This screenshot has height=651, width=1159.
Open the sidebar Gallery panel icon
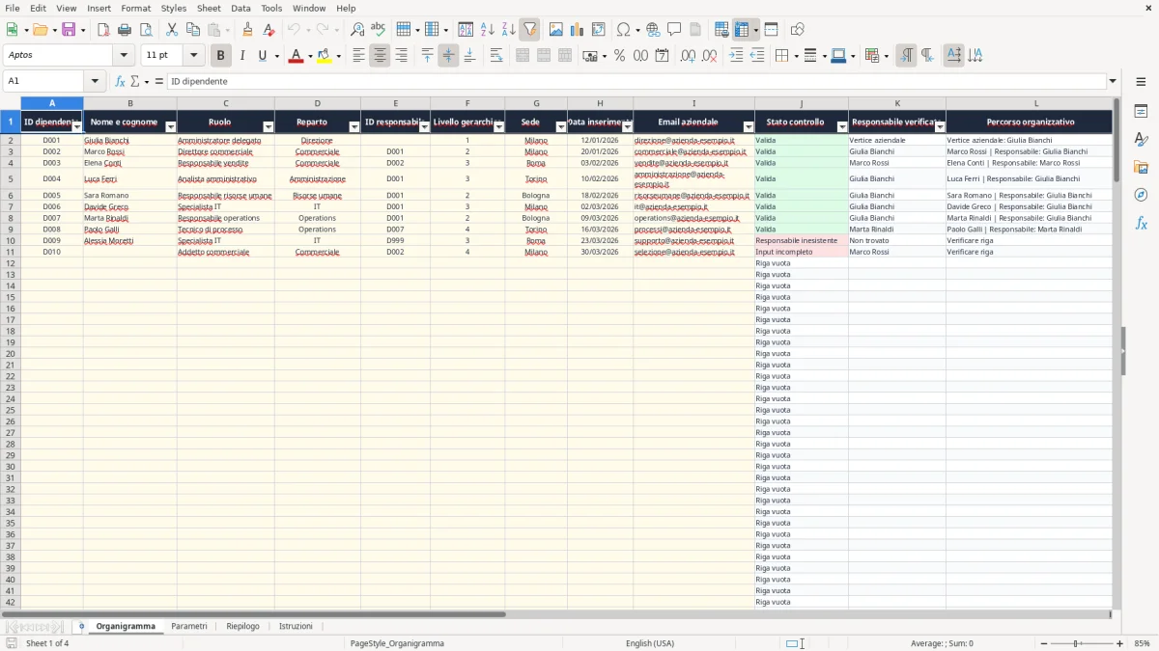[1141, 167]
